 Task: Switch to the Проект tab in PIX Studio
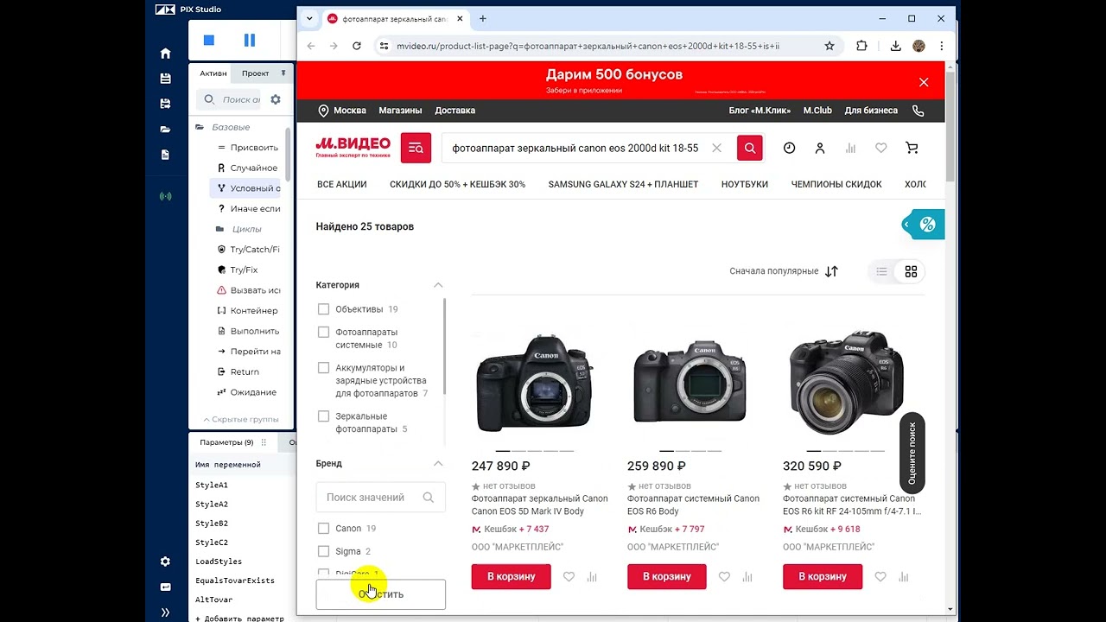256,73
